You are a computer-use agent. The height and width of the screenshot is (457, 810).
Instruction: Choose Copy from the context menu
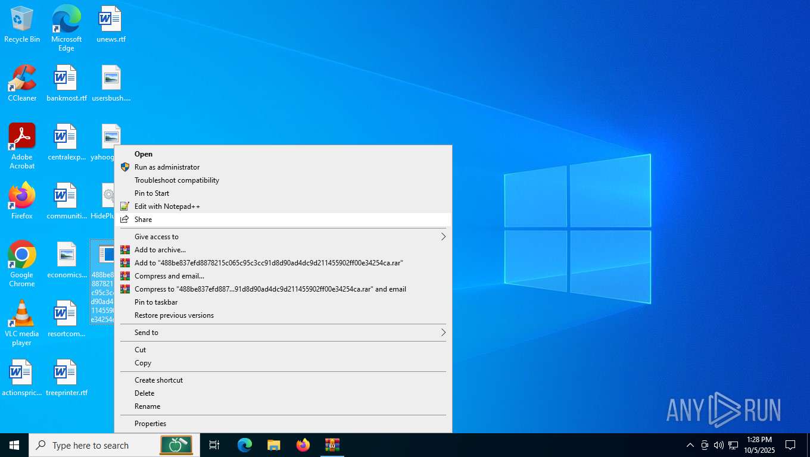click(x=283, y=363)
